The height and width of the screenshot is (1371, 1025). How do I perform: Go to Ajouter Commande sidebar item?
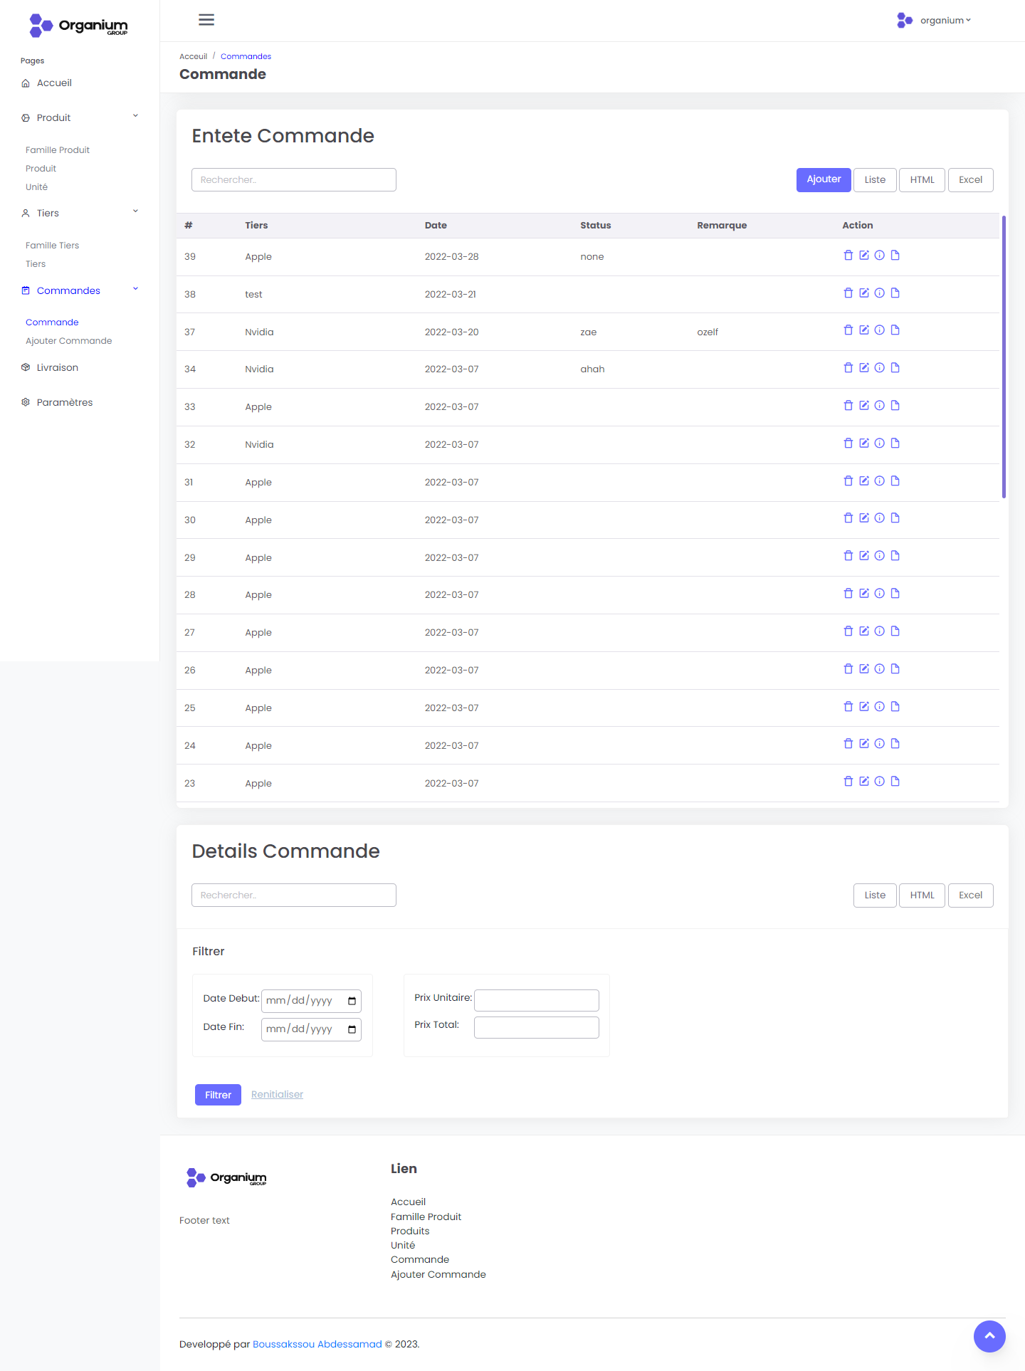pos(68,341)
